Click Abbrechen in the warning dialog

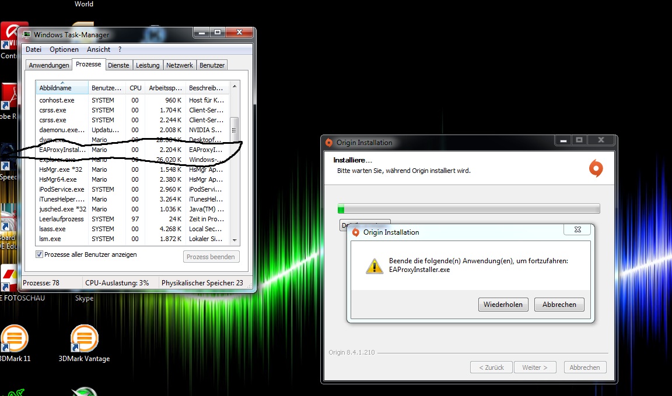tap(559, 305)
